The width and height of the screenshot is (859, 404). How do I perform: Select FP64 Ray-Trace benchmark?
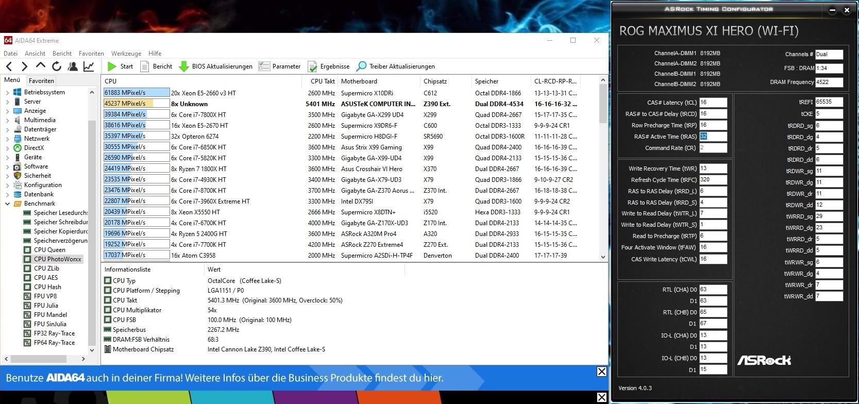pos(54,343)
